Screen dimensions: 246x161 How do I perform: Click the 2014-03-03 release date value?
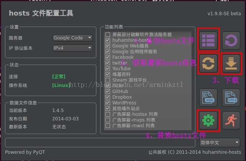[x=65, y=119]
